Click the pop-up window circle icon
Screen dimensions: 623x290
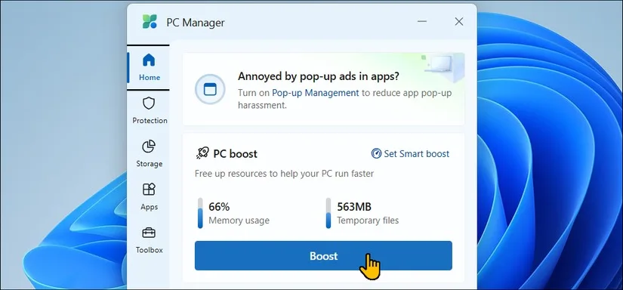pyautogui.click(x=210, y=89)
